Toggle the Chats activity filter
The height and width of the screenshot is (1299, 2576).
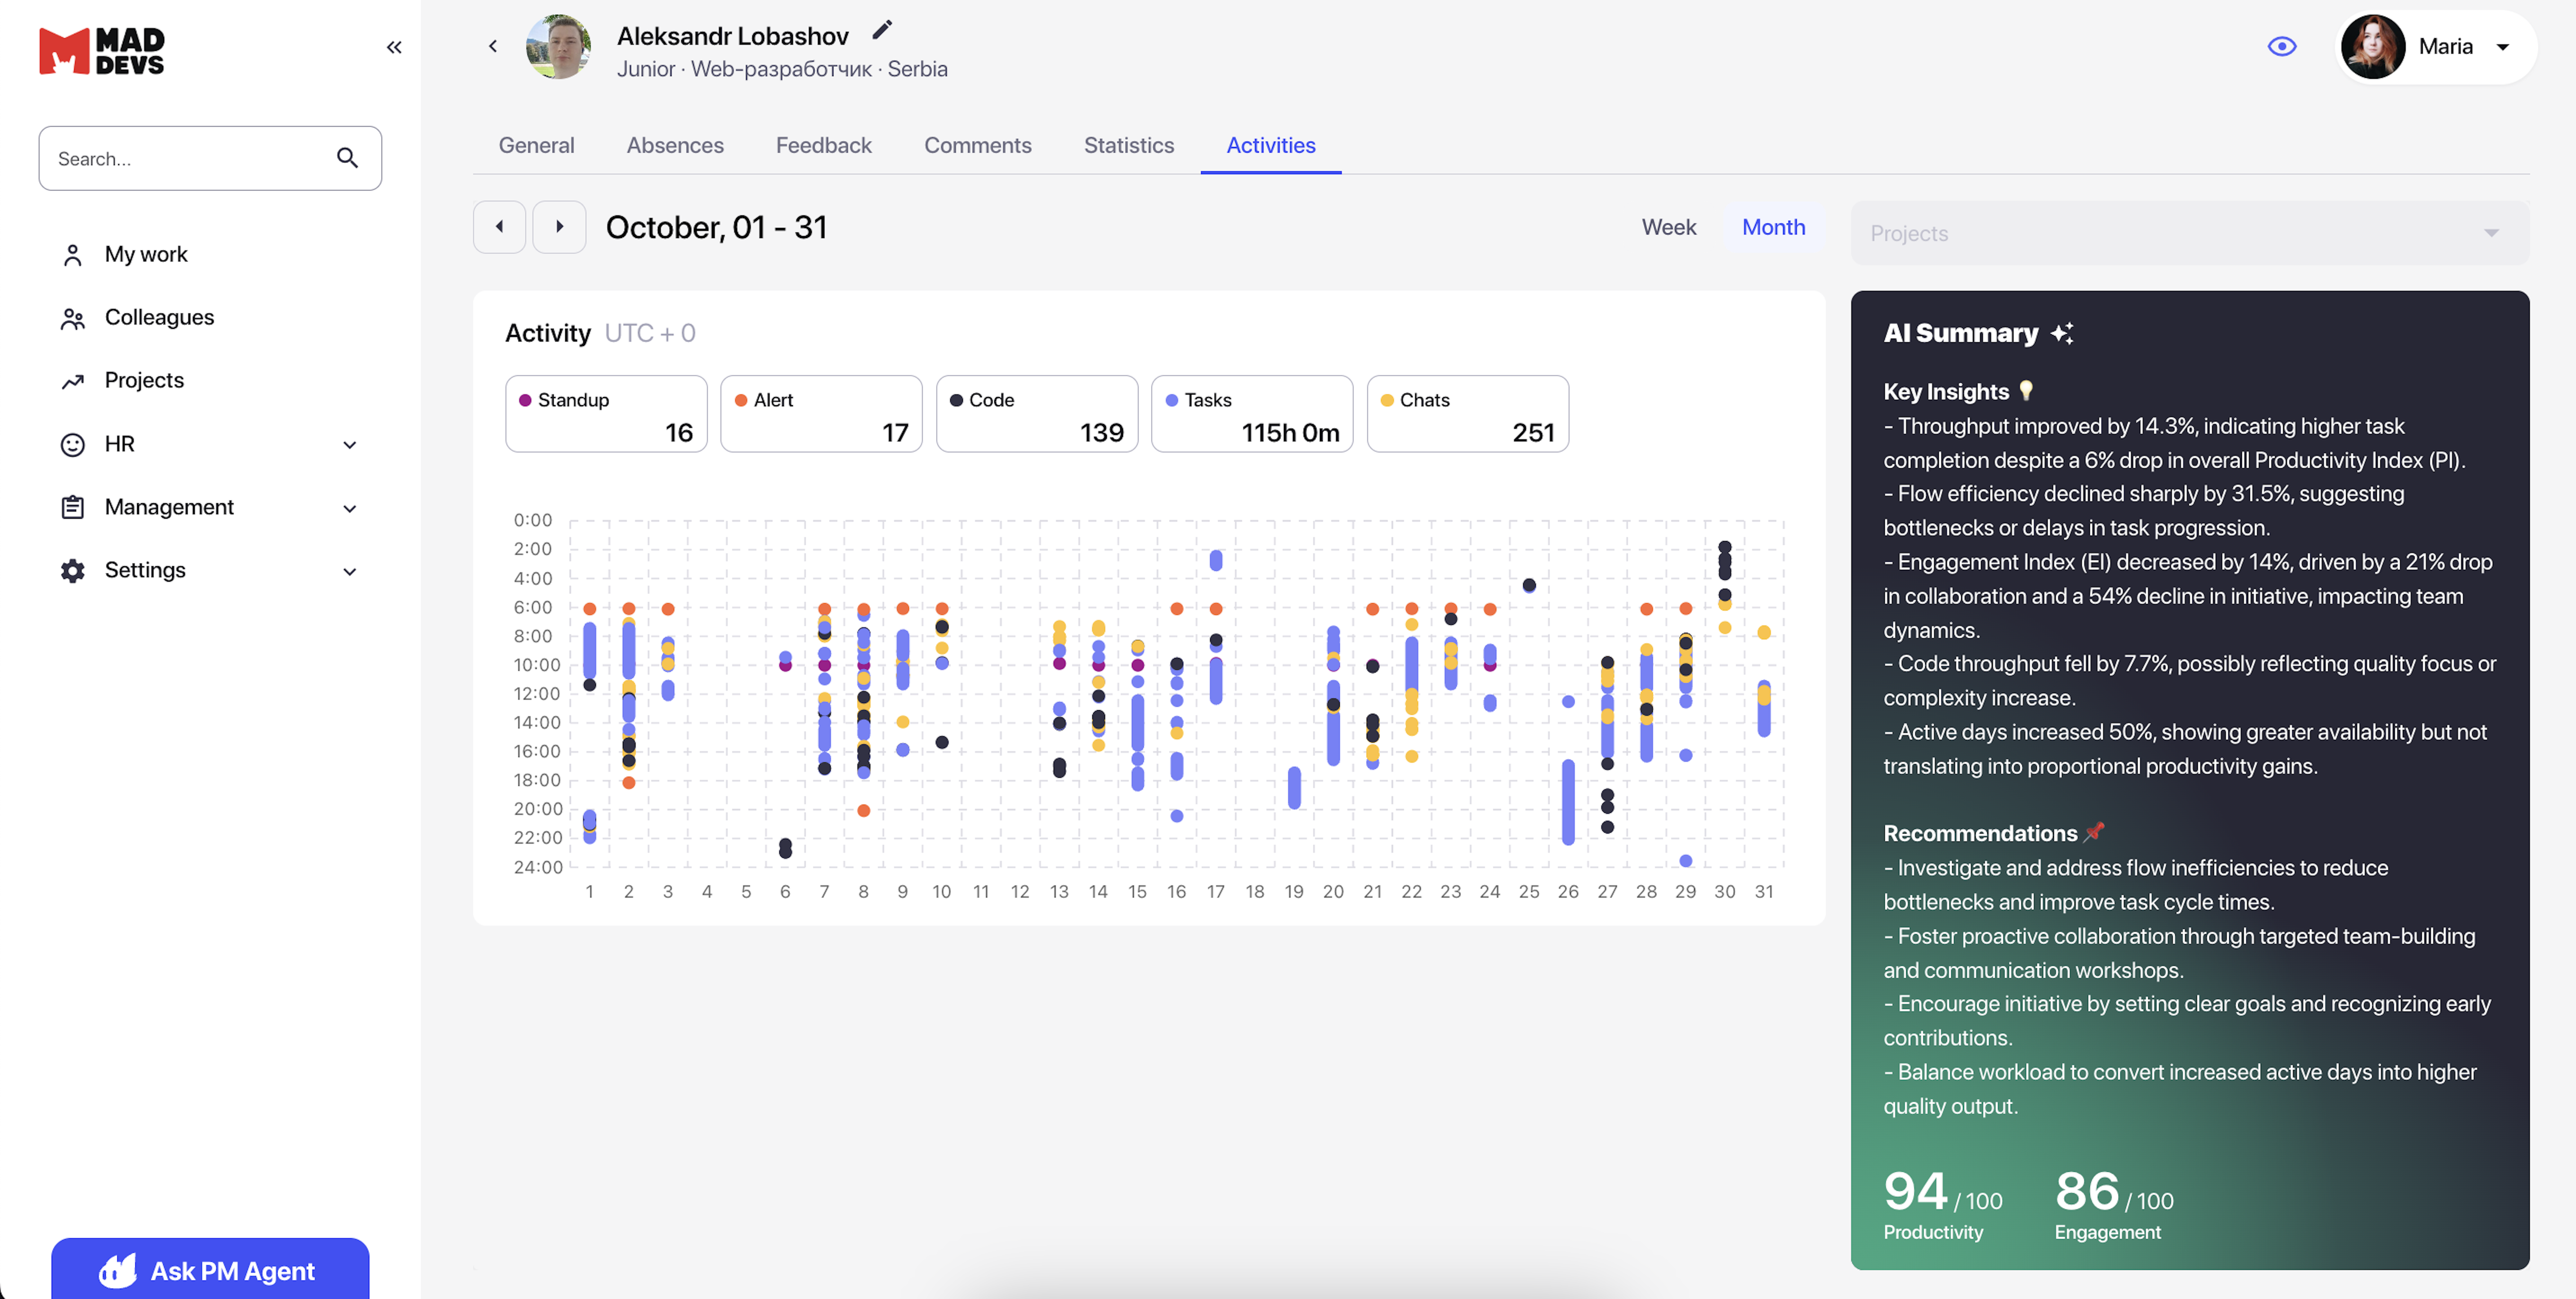(x=1466, y=414)
